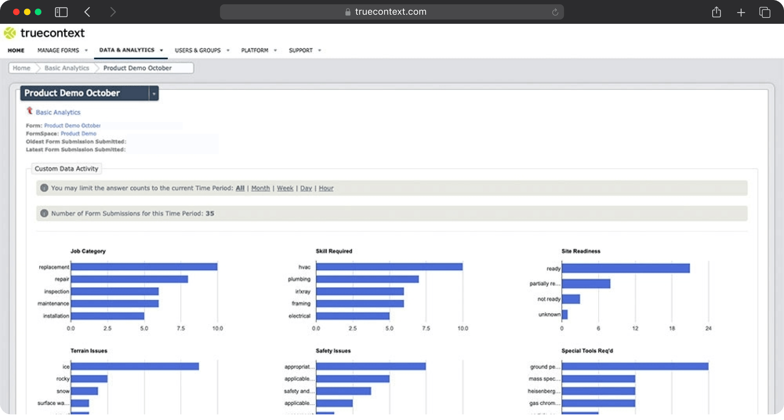
Task: Click Home in the breadcrumb trail
Action: click(22, 68)
